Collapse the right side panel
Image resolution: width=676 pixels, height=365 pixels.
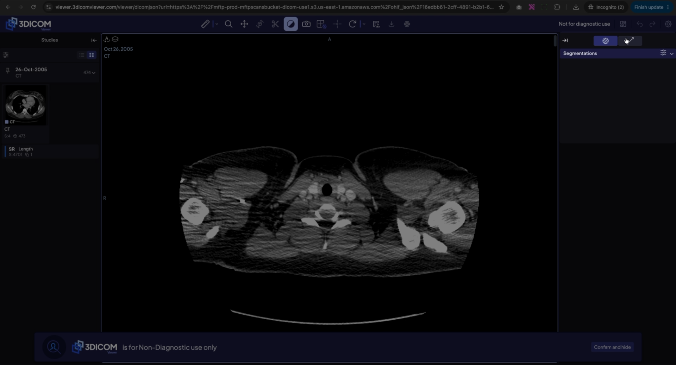(565, 40)
